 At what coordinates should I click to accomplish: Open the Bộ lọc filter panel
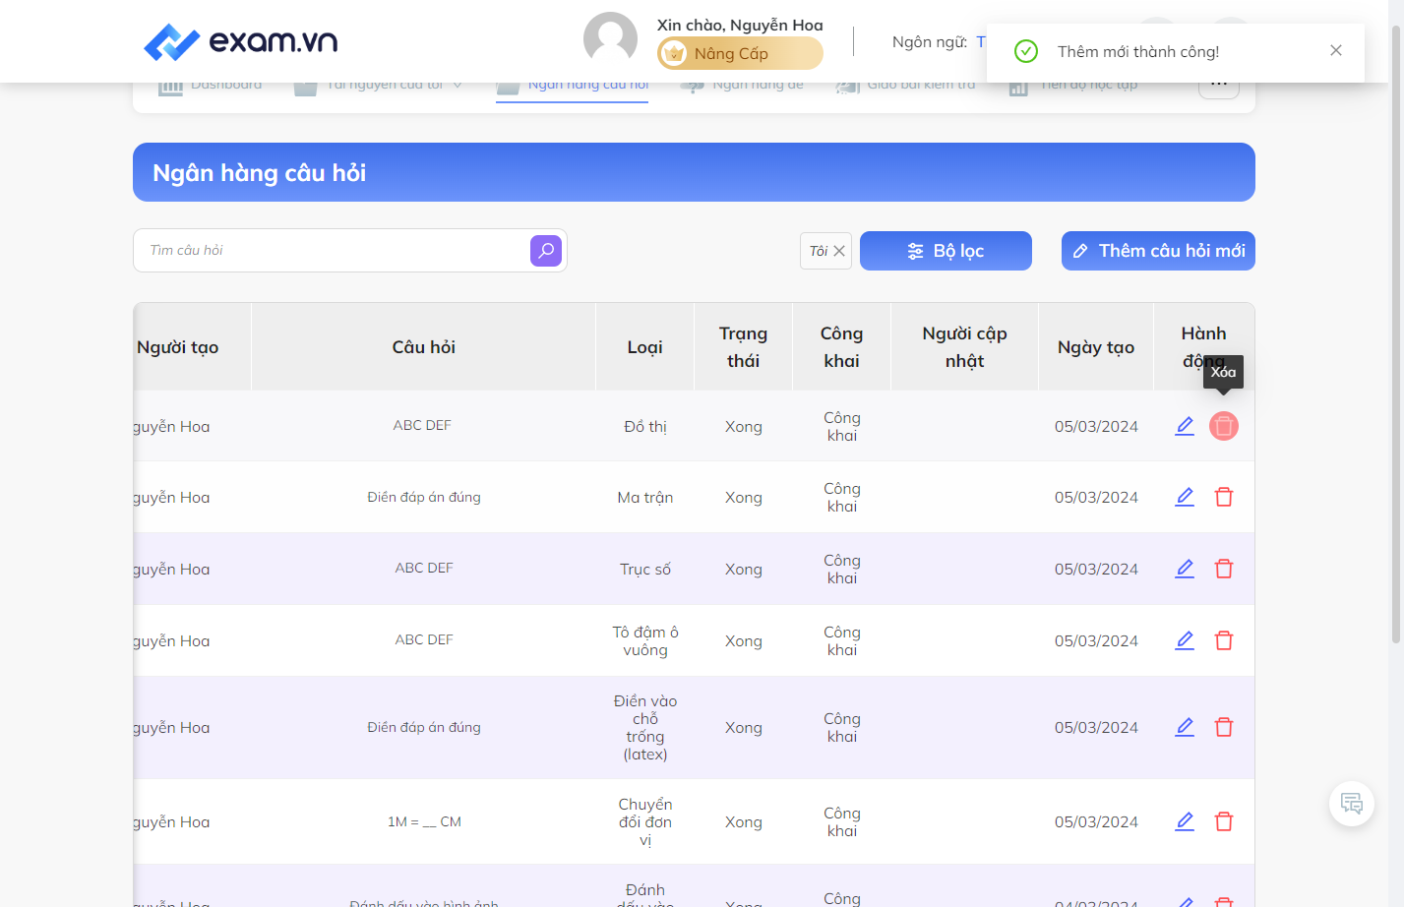[x=946, y=251]
